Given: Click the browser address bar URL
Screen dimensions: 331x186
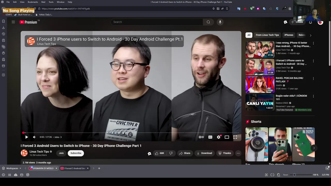Looking at the screenshot, I should (66, 9).
